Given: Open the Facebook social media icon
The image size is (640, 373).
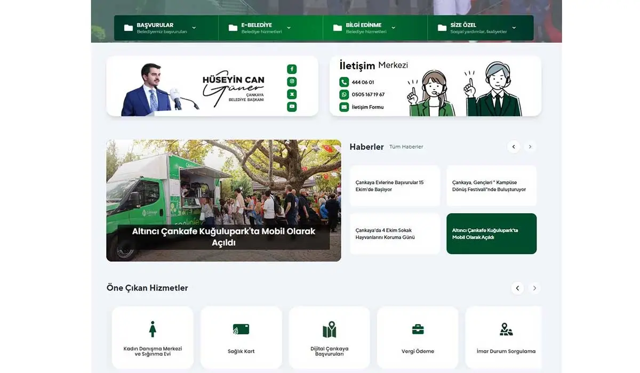Looking at the screenshot, I should point(292,69).
